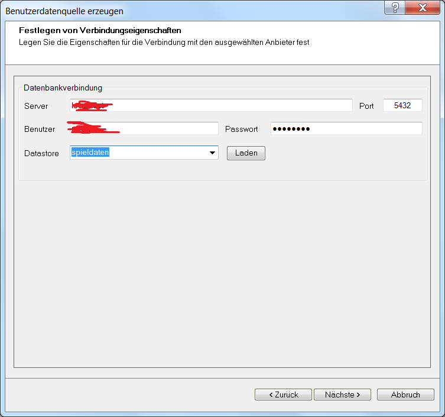Cancel with the Abbruch button
445x417 pixels.
tap(405, 395)
